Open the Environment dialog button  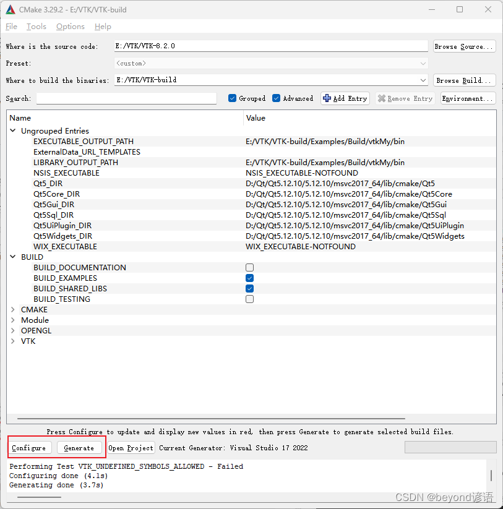pos(468,98)
